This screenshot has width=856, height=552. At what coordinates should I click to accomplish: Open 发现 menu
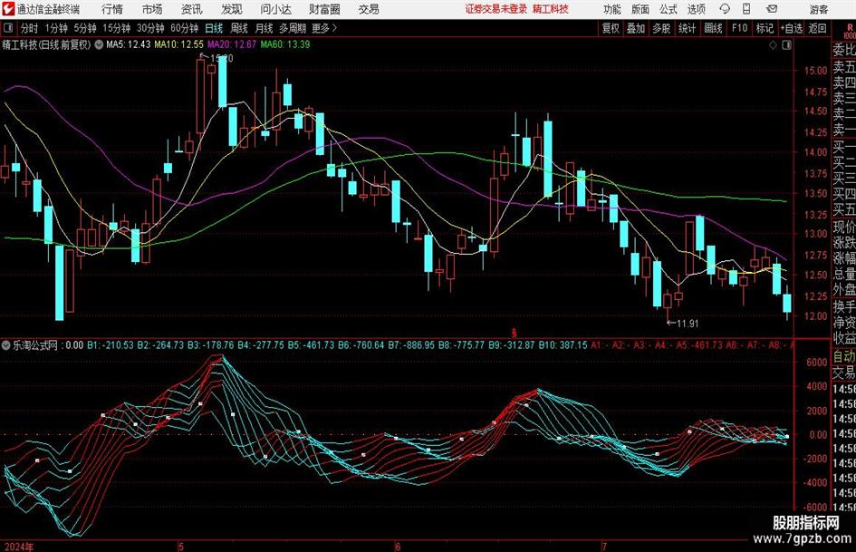coord(232,9)
